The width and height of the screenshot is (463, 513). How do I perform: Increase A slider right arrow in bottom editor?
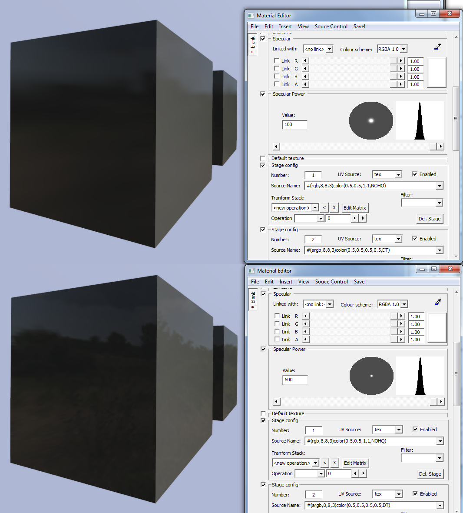coord(401,340)
